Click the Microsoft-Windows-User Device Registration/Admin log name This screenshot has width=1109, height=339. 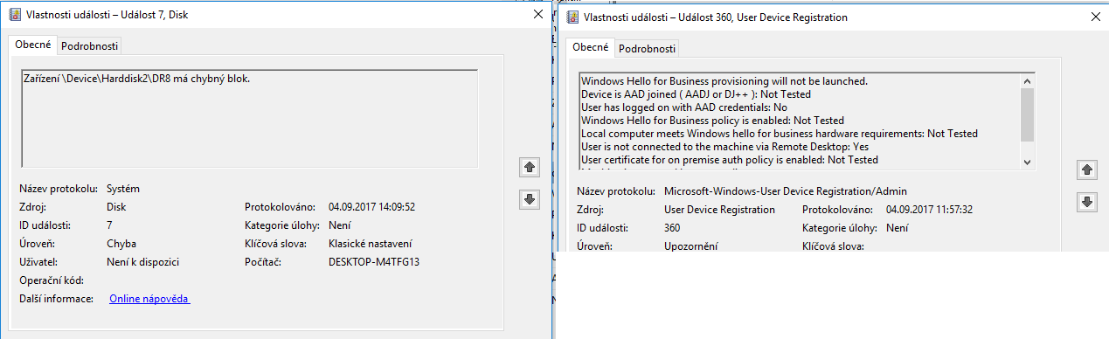pyautogui.click(x=786, y=190)
